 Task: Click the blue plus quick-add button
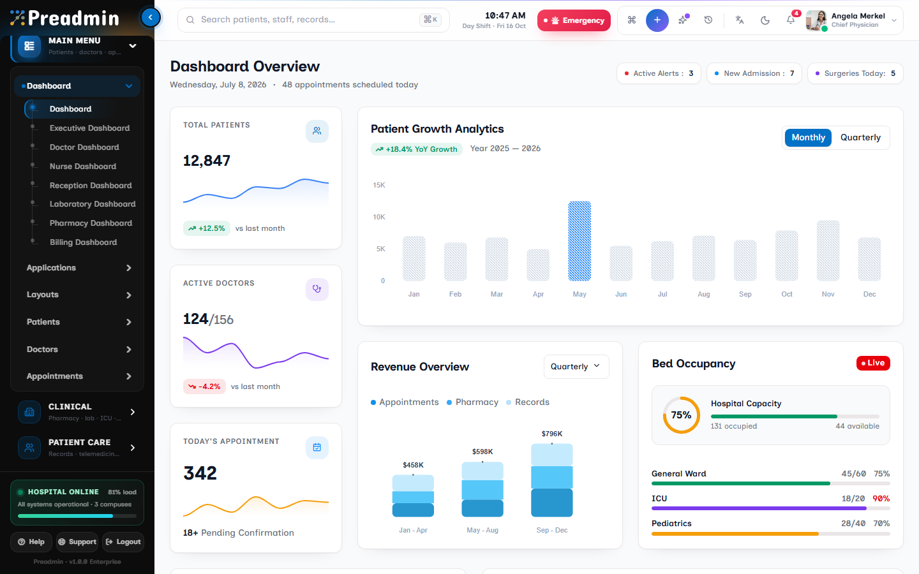tap(657, 20)
